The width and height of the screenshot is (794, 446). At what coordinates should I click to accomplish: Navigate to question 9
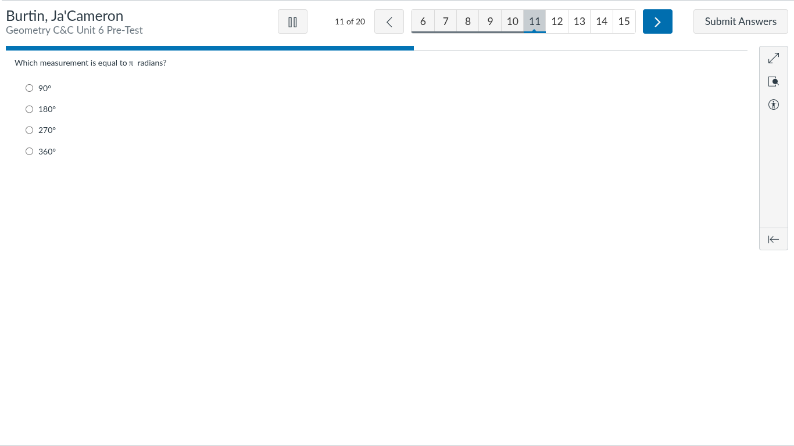[490, 21]
